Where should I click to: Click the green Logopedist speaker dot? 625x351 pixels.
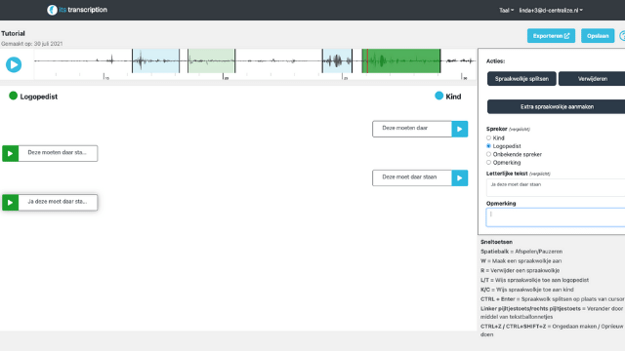tap(13, 96)
